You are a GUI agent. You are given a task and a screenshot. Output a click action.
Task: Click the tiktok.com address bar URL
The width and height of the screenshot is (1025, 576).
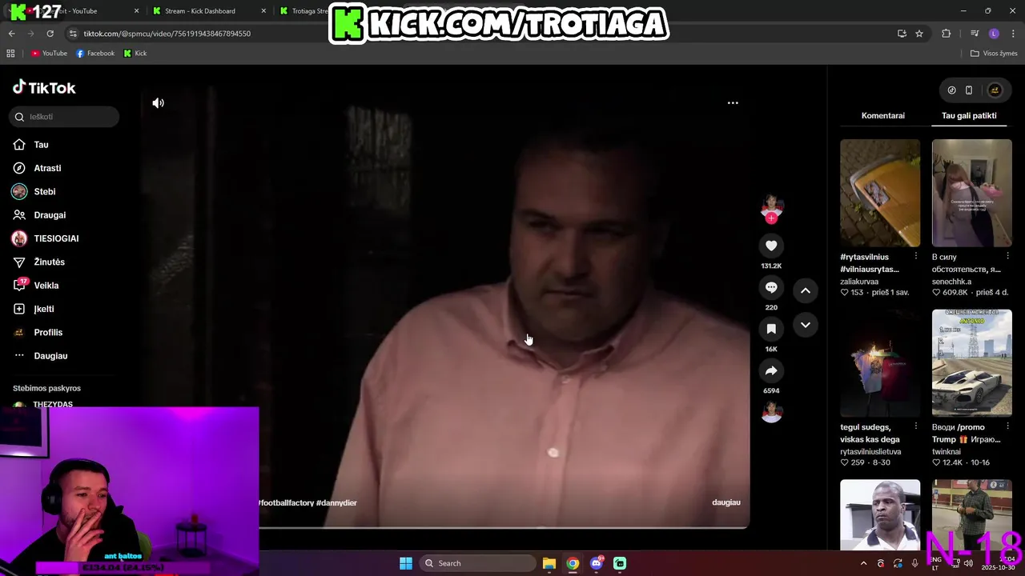(167, 34)
